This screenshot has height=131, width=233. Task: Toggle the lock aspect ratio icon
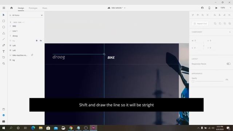pos(204,46)
